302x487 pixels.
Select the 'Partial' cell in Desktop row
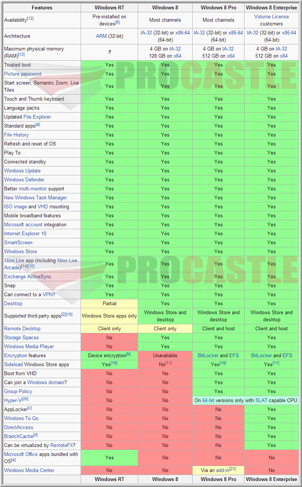click(109, 304)
